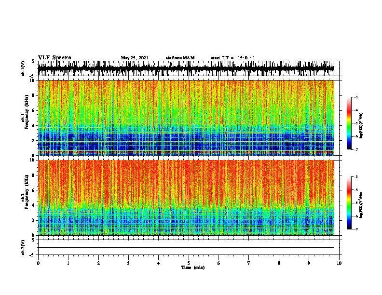Click the time axis tick label "9"

(309, 263)
